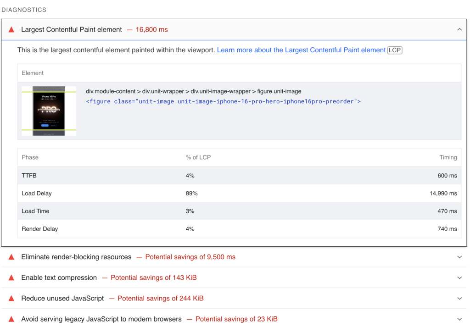470x327 pixels.
Task: Expand the Eliminate render-blocking resources audit
Action: pos(459,257)
